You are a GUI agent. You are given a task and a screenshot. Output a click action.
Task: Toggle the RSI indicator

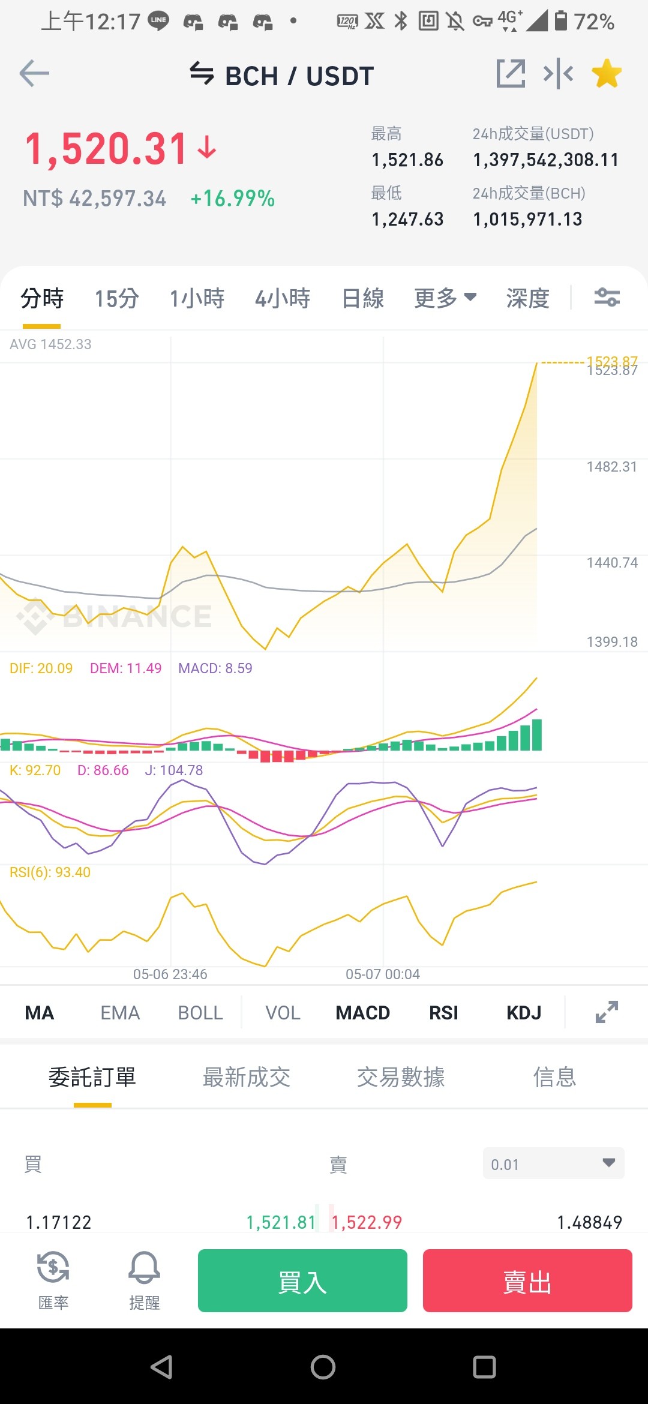click(443, 1013)
